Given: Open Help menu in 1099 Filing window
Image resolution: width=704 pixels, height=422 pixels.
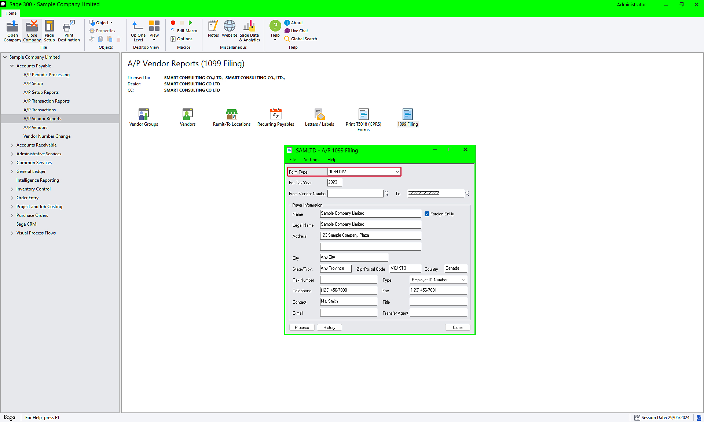Looking at the screenshot, I should click(332, 160).
